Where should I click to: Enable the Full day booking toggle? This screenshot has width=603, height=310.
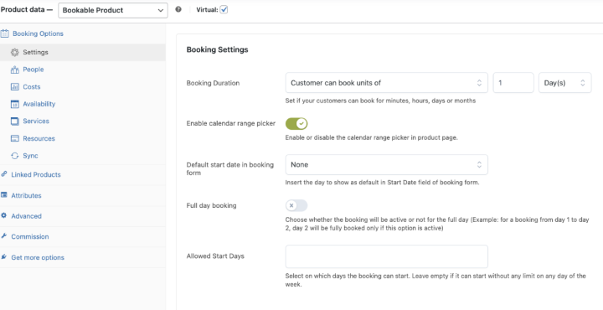(x=296, y=205)
